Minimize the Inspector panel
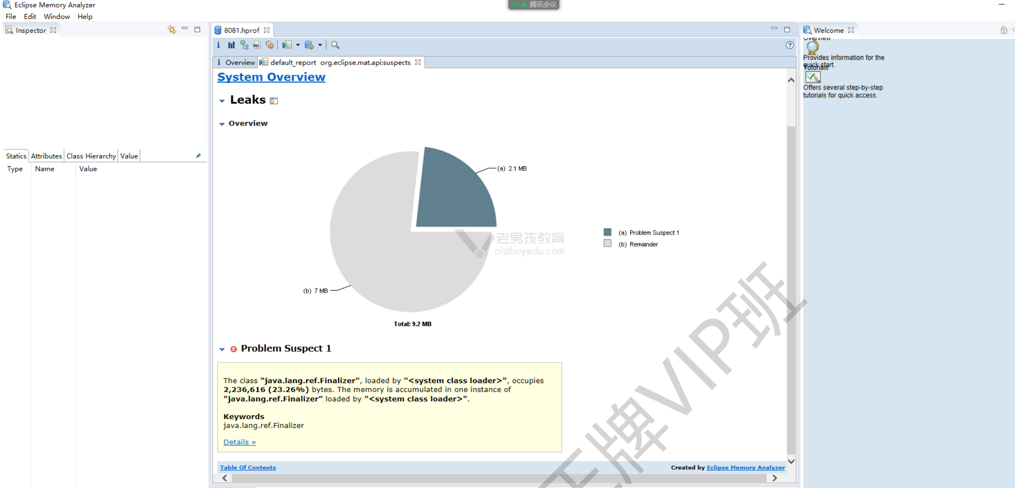1015x488 pixels. 185,29
